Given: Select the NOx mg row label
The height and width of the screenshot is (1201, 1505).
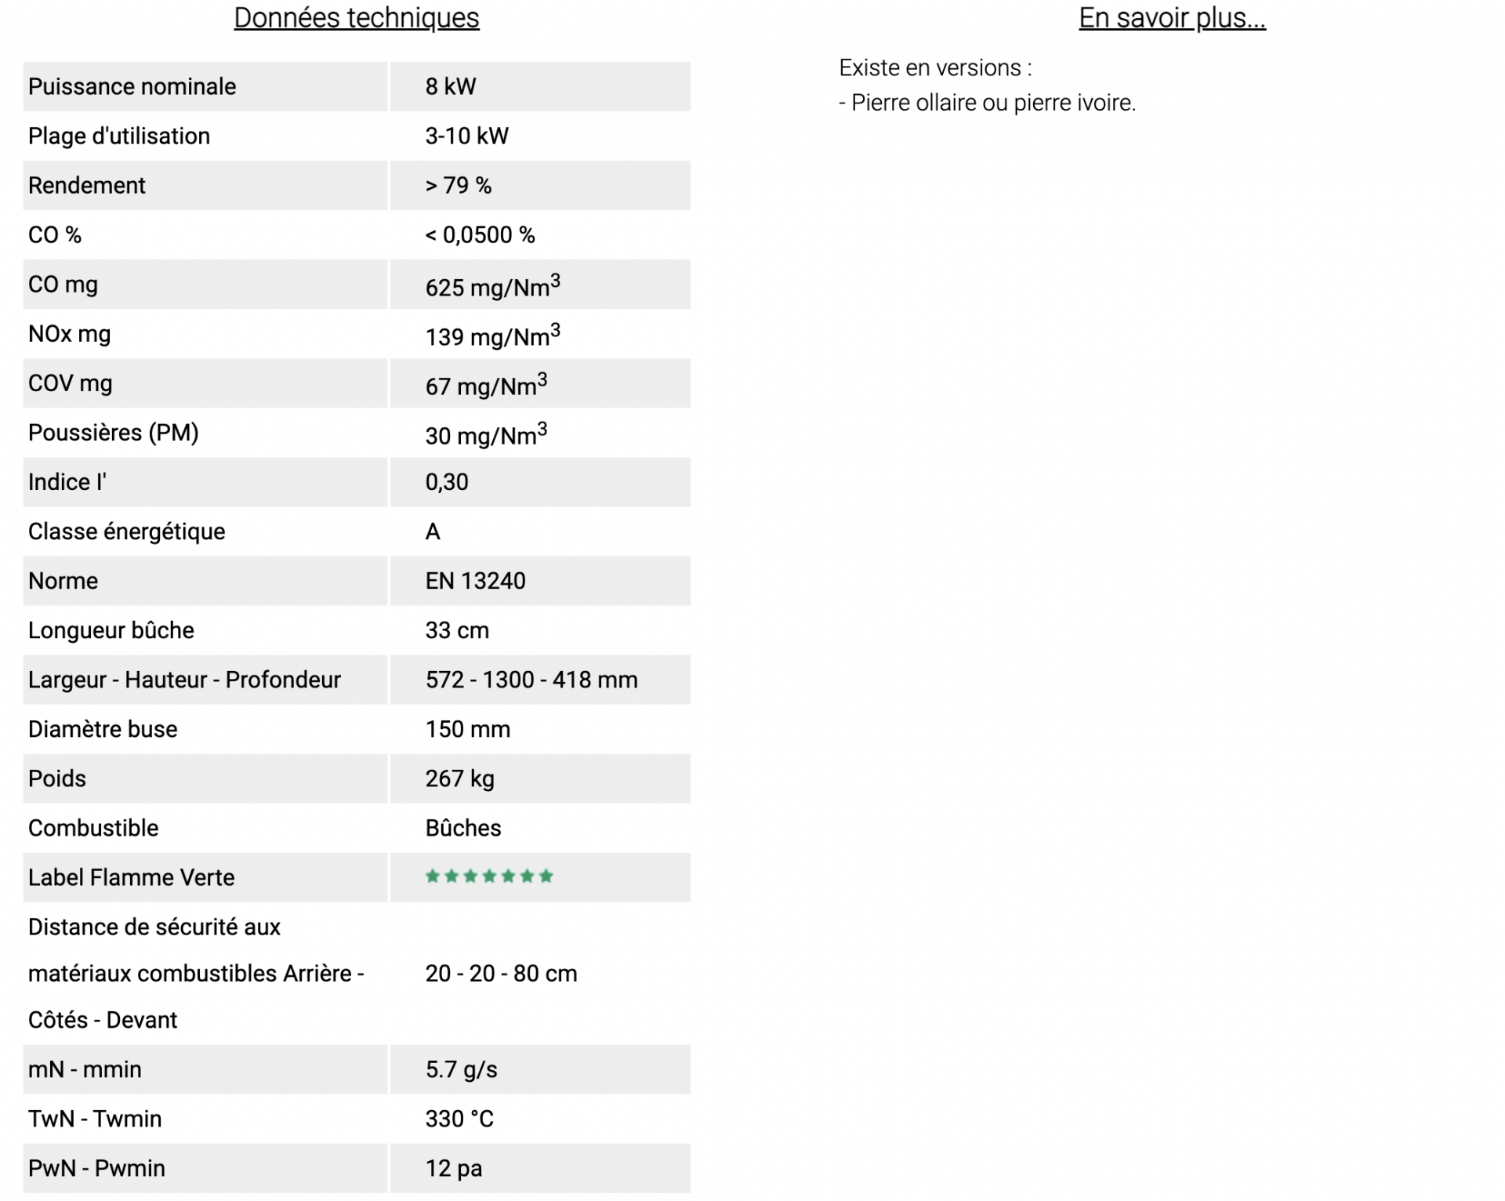Looking at the screenshot, I should tap(69, 334).
